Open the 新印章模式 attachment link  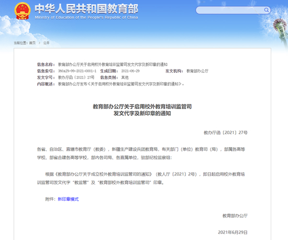pos(68,199)
